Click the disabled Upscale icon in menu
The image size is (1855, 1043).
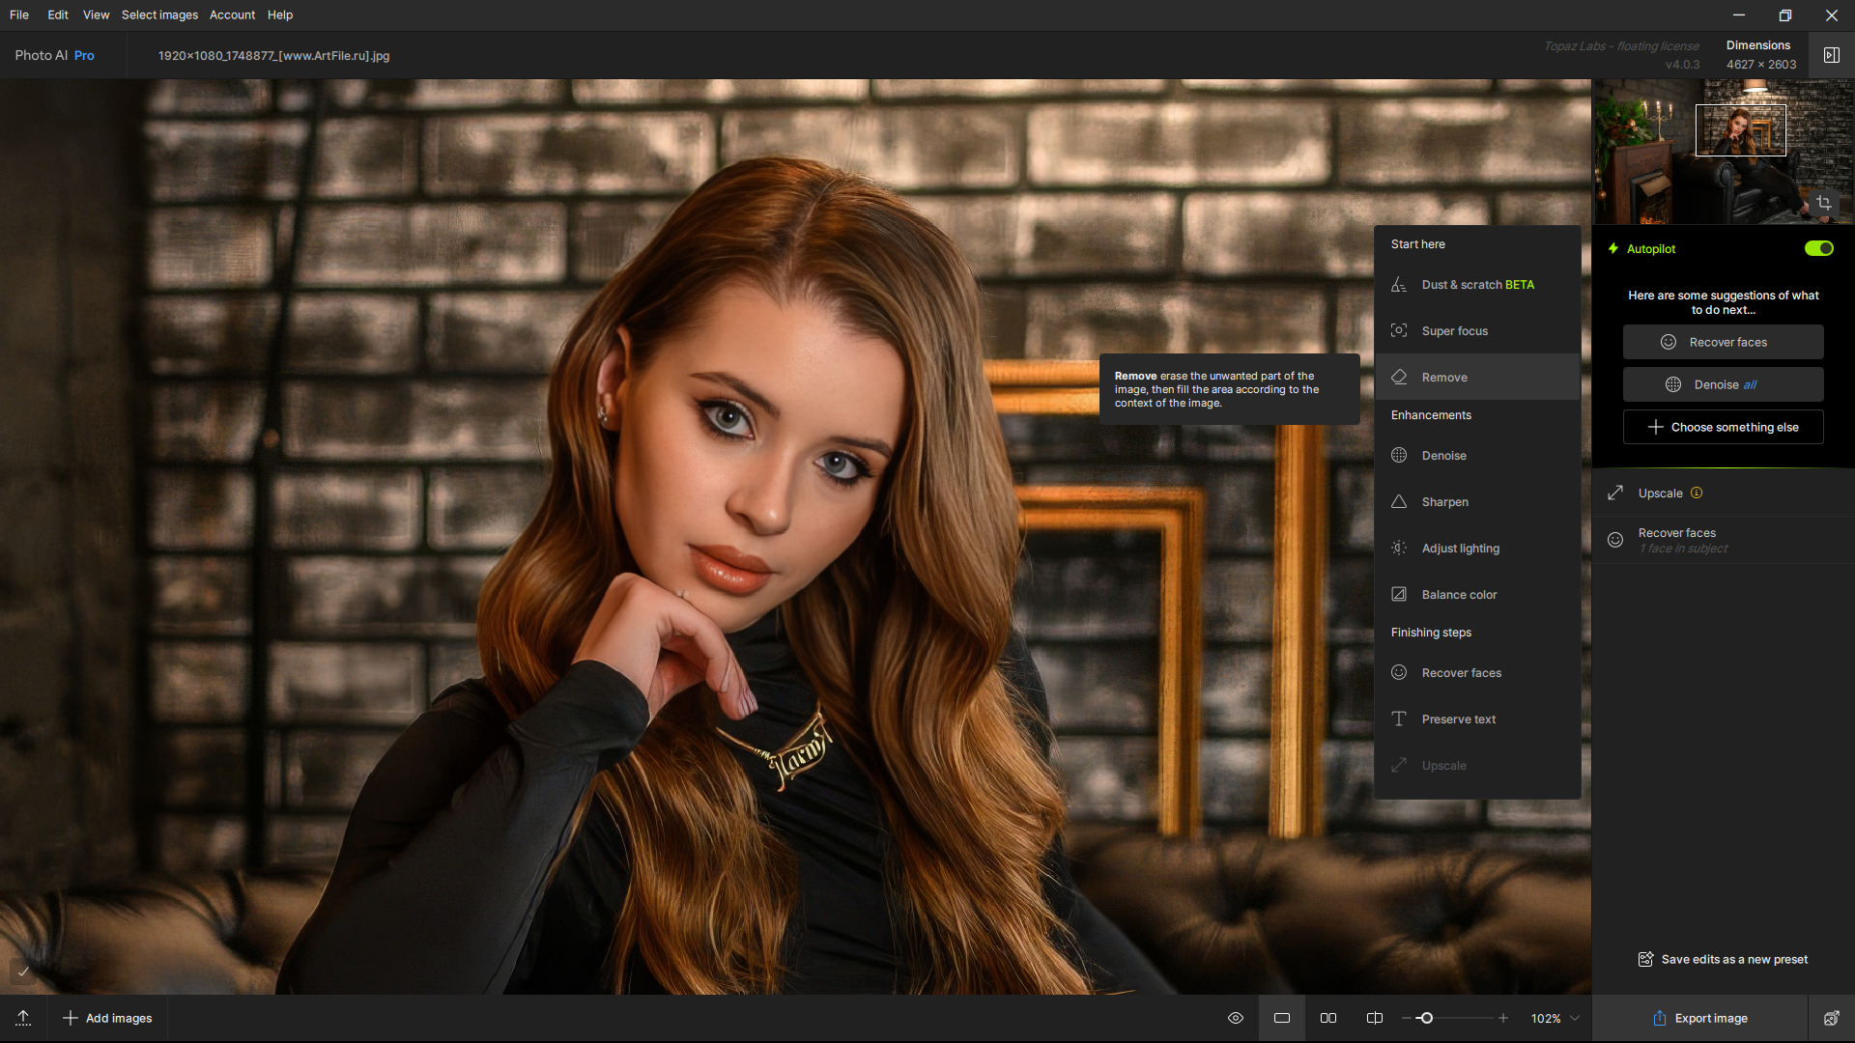[1399, 766]
